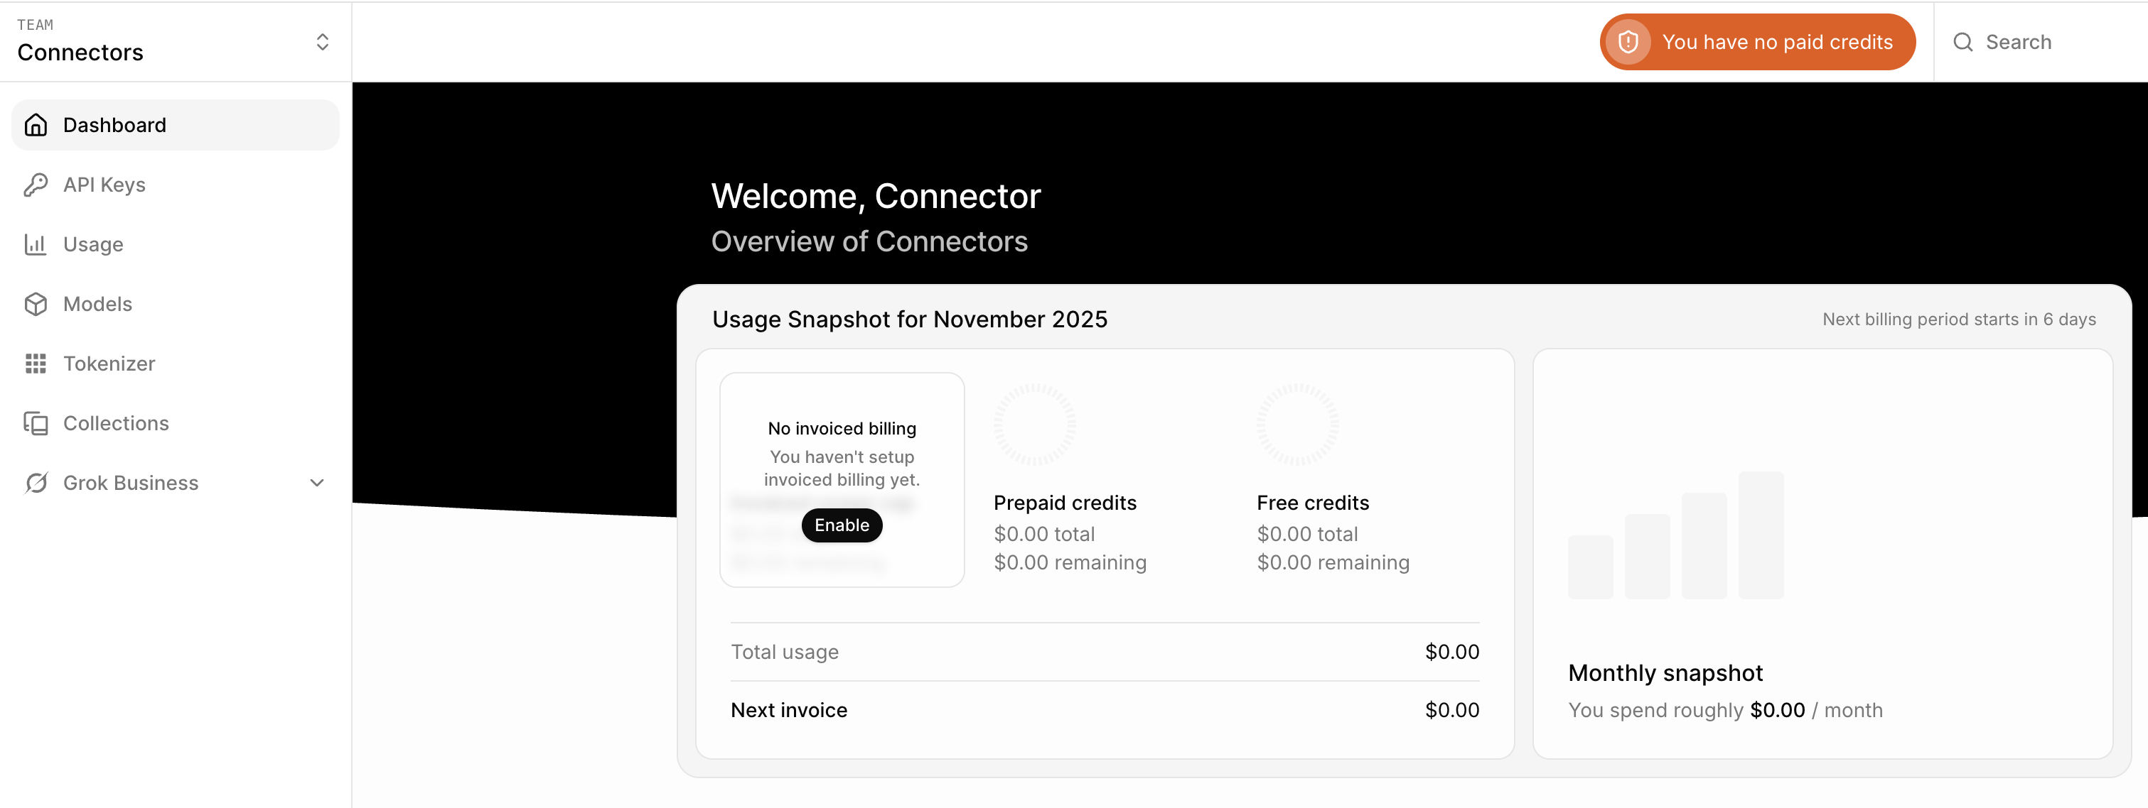Open the team switcher for Connectors
The width and height of the screenshot is (2148, 808).
[x=322, y=40]
